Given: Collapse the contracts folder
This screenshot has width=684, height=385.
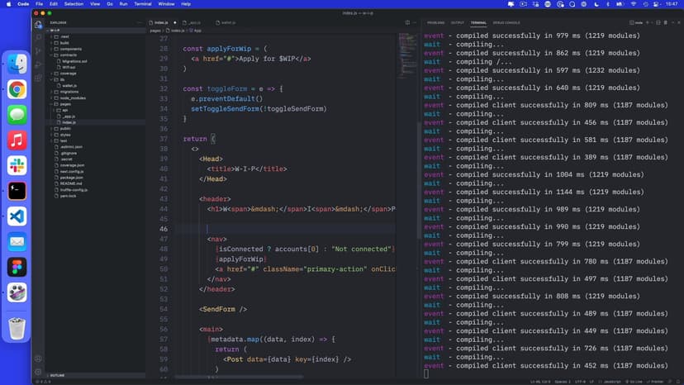Looking at the screenshot, I should point(69,55).
